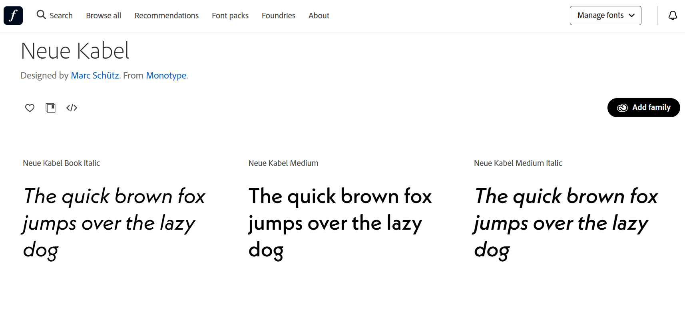
Task: Click the search magnifier icon
Action: (41, 15)
